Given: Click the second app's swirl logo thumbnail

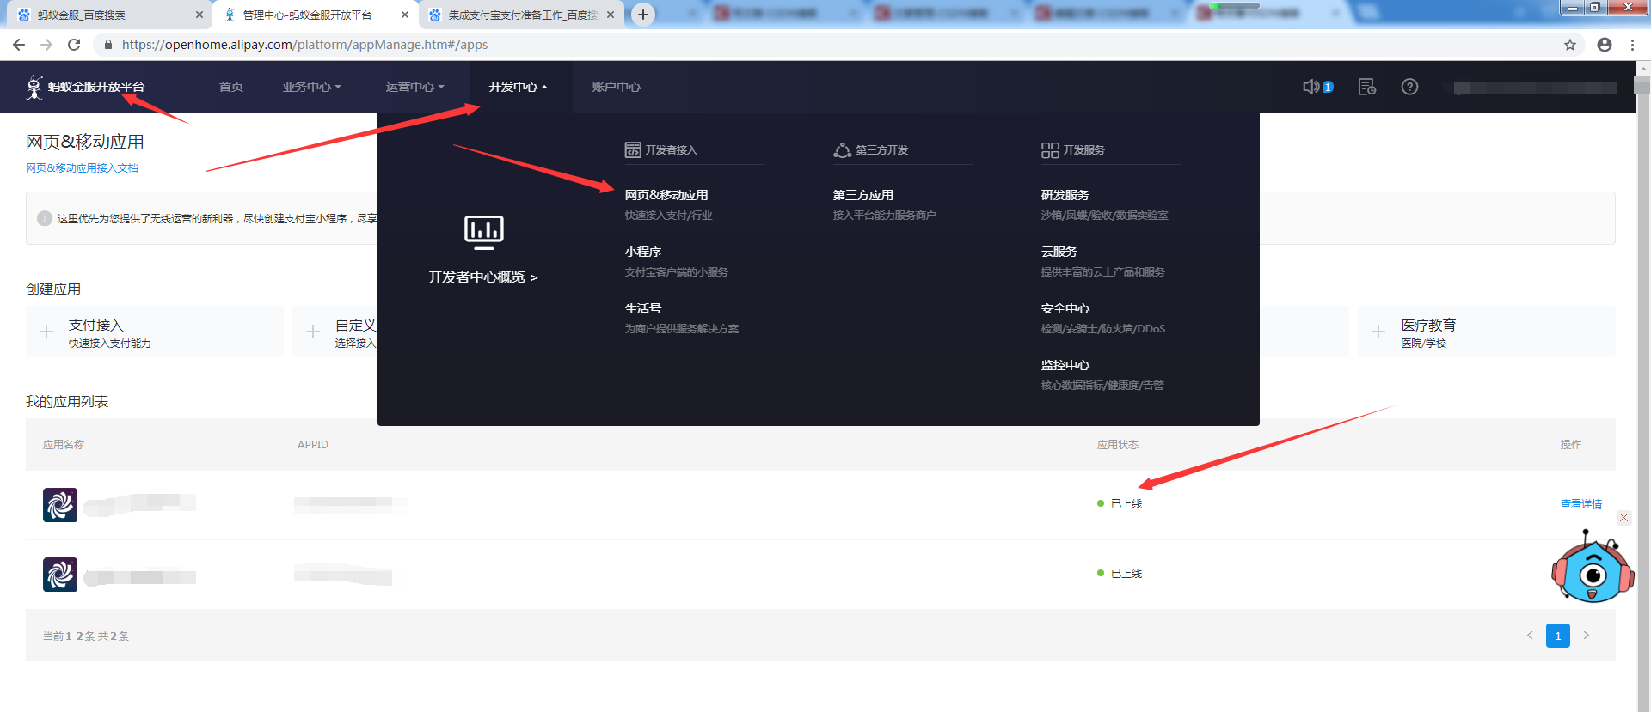Looking at the screenshot, I should pos(60,575).
